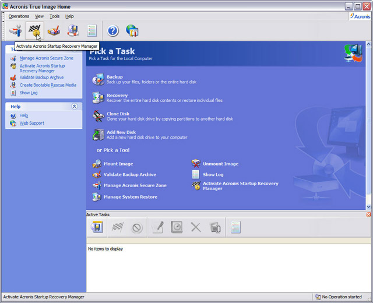Choose the Manage System Restore tool
Screen dimensions: 373x303
[131, 197]
